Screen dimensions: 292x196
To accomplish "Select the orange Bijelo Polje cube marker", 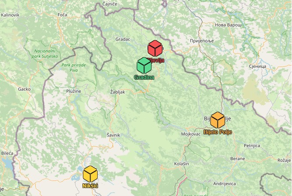I will pos(218,120).
